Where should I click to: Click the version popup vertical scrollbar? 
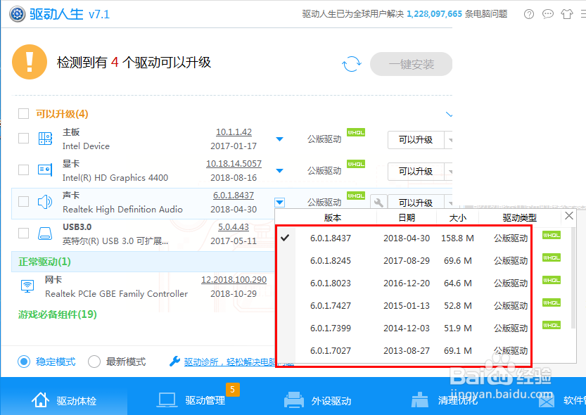point(573,276)
